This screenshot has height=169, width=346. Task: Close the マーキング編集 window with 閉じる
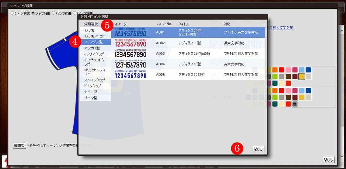(x=329, y=160)
